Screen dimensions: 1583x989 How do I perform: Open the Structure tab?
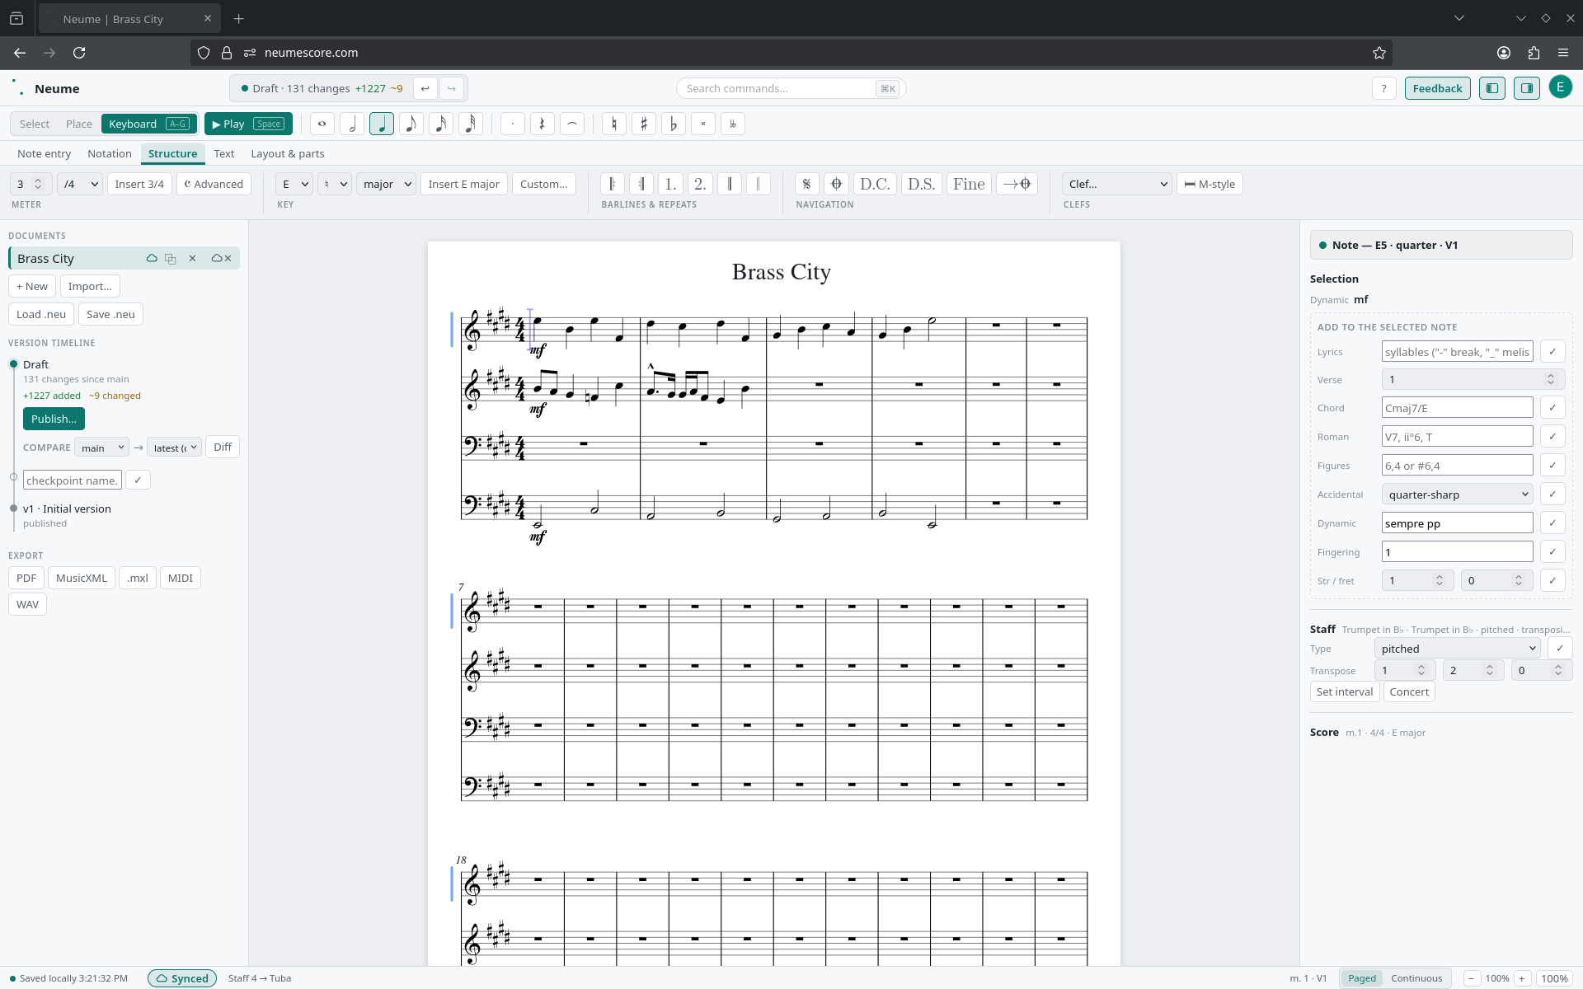pos(173,154)
